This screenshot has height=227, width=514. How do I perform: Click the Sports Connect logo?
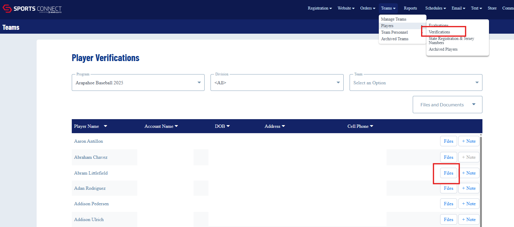tap(32, 9)
